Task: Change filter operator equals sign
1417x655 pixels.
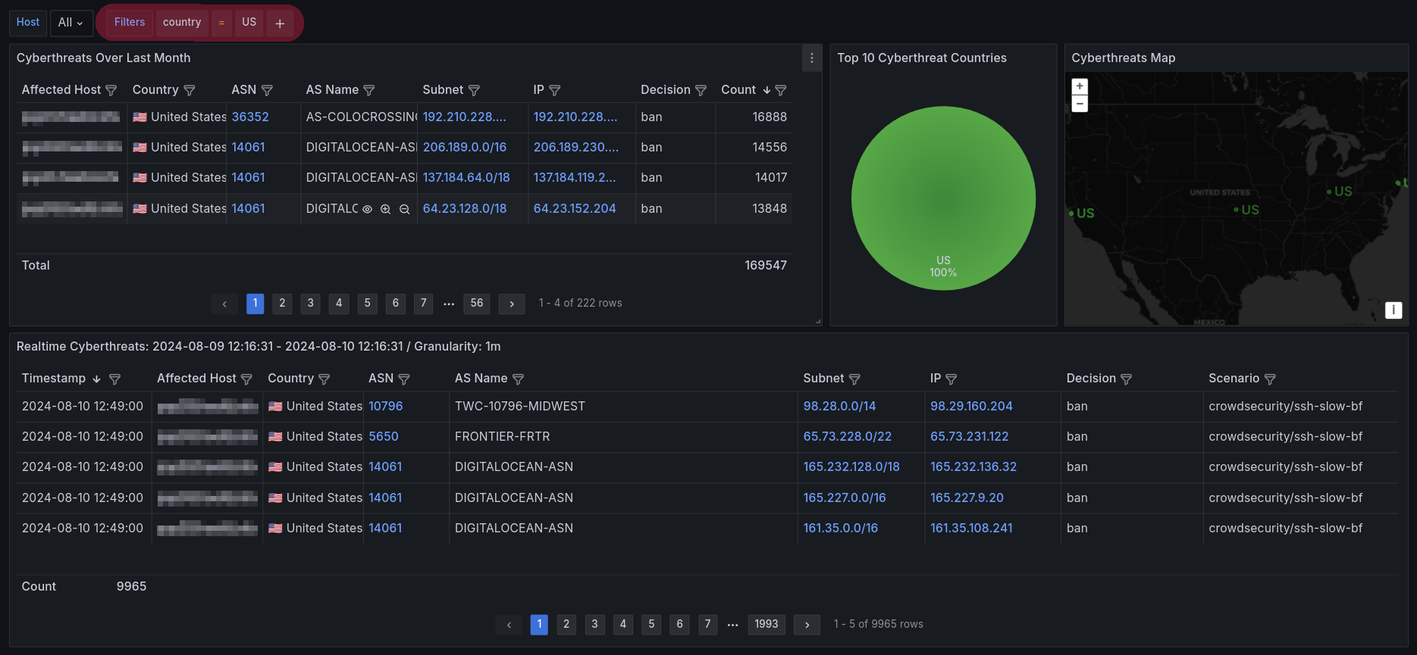Action: (x=221, y=23)
